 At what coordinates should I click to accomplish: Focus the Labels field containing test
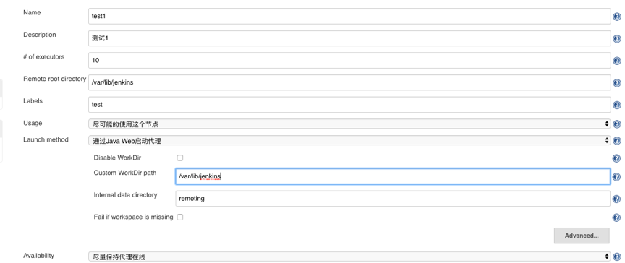click(x=349, y=105)
